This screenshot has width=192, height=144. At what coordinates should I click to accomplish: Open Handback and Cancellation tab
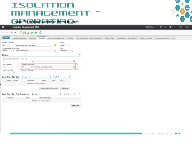[127, 38]
